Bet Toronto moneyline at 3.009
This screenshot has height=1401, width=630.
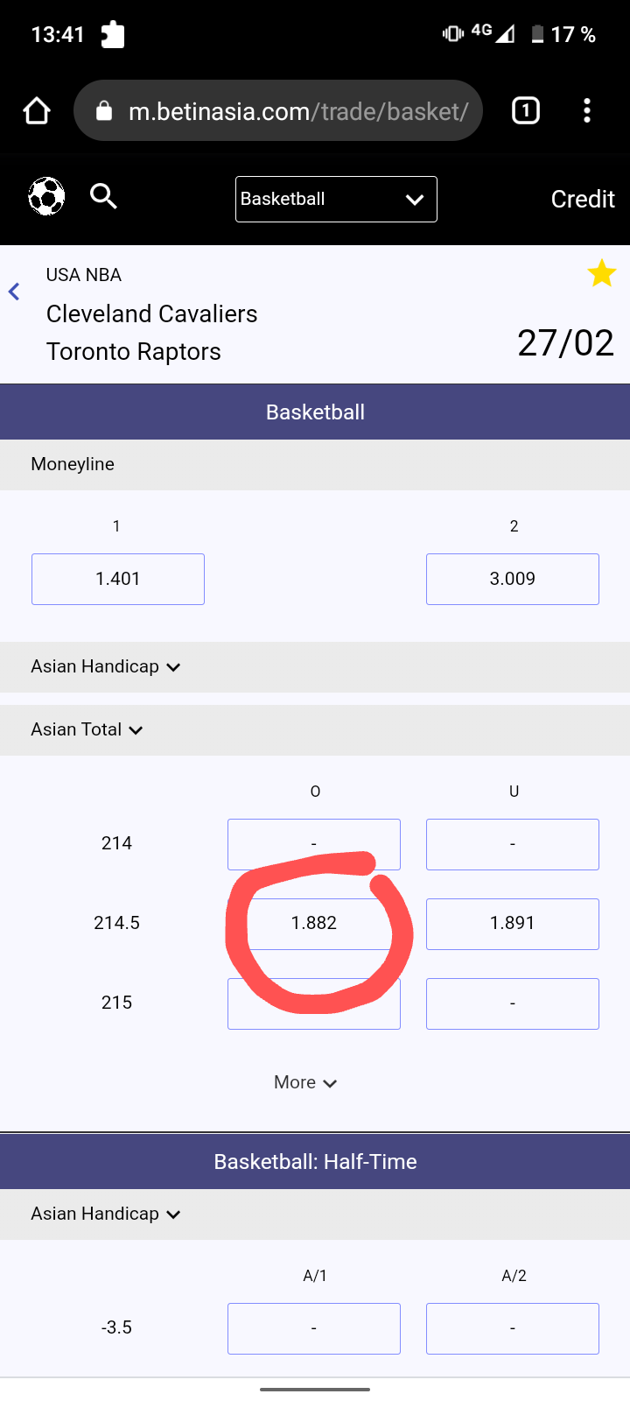click(x=513, y=579)
